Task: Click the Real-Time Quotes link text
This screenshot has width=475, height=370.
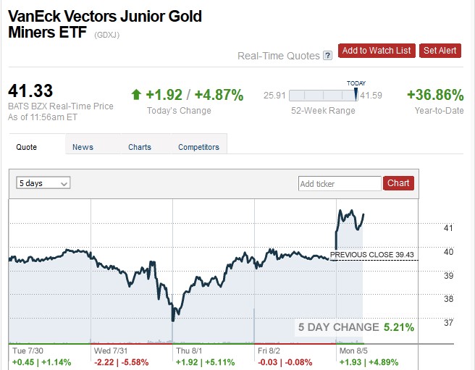Action: click(x=278, y=56)
